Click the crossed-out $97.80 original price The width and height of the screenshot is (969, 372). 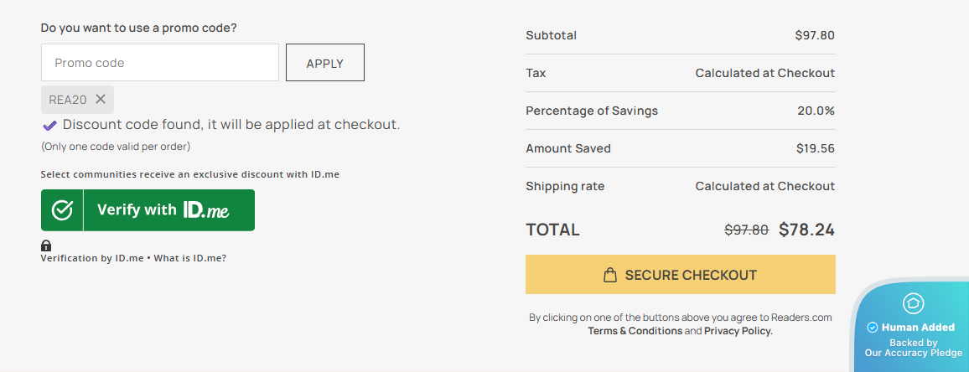(x=746, y=230)
